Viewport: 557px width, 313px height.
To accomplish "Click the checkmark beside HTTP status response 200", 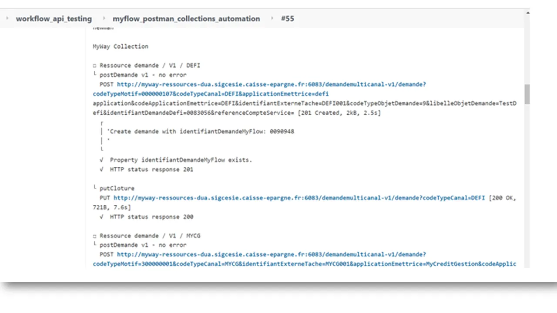I will tap(101, 216).
